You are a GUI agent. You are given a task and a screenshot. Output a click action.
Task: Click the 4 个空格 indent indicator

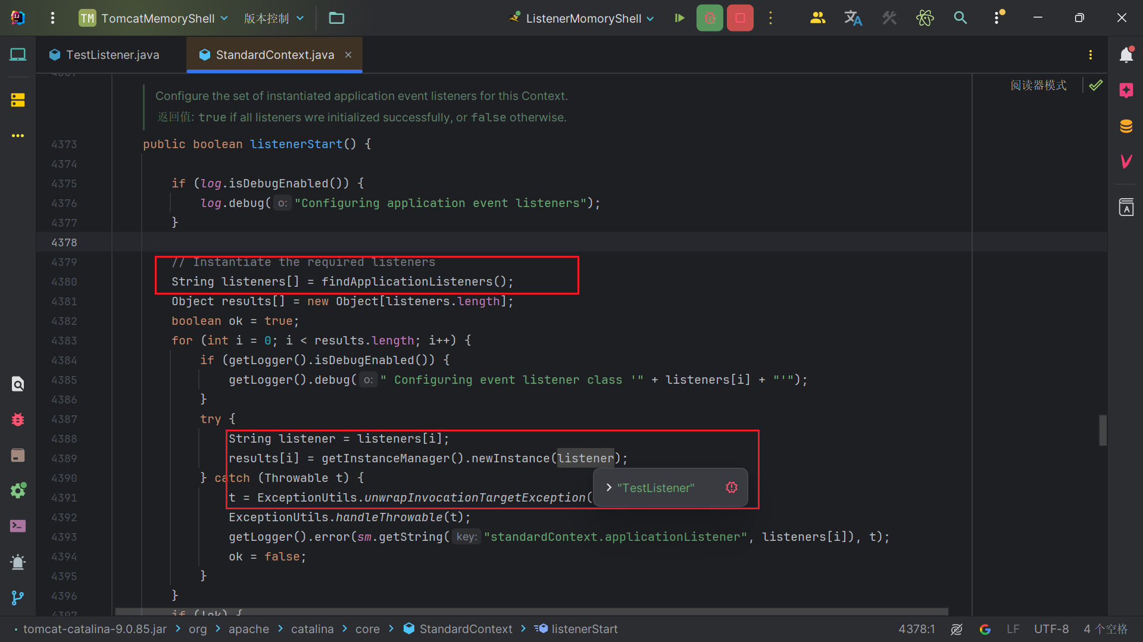pyautogui.click(x=1105, y=629)
